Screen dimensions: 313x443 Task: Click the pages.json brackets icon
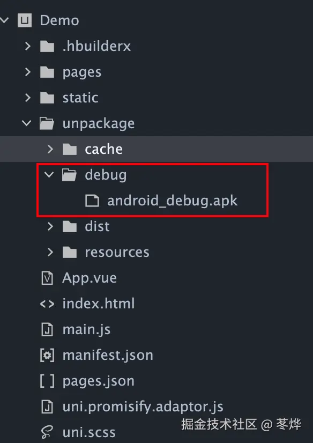coord(47,381)
